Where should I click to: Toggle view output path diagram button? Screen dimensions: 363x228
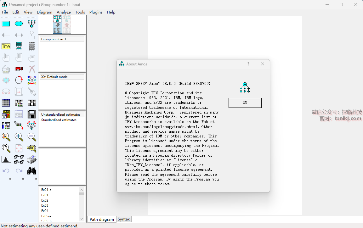(66, 24)
